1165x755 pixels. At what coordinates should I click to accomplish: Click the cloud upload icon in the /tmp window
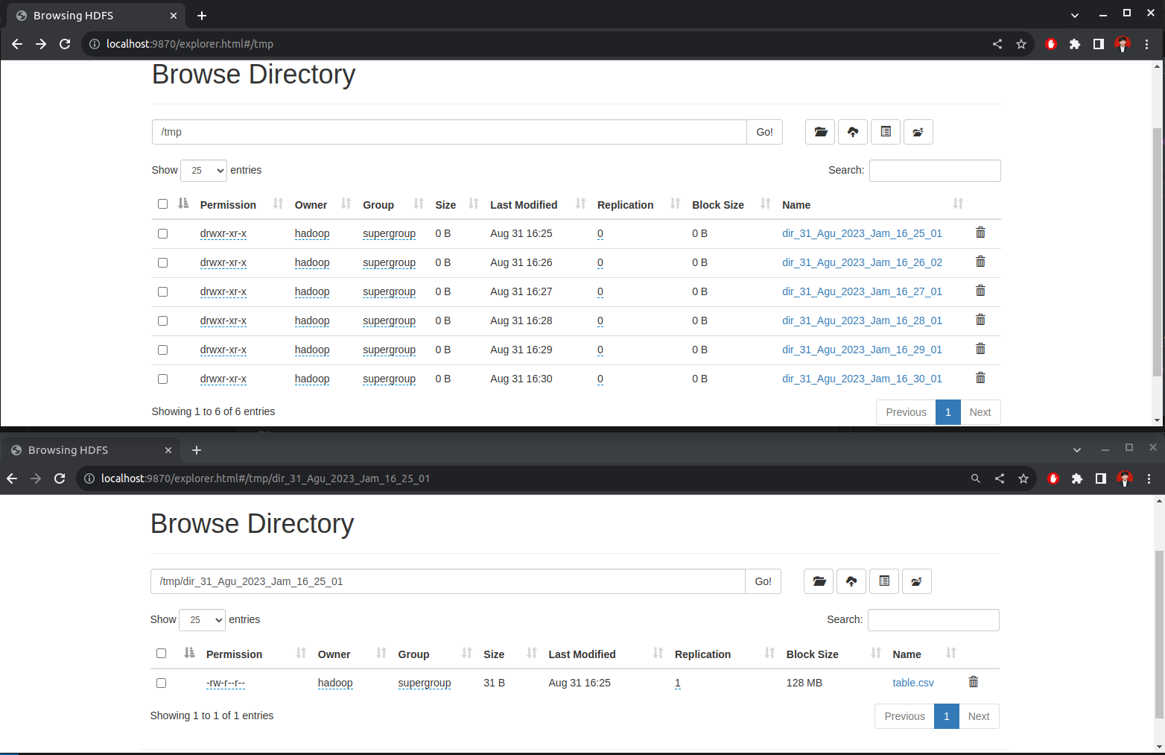853,132
